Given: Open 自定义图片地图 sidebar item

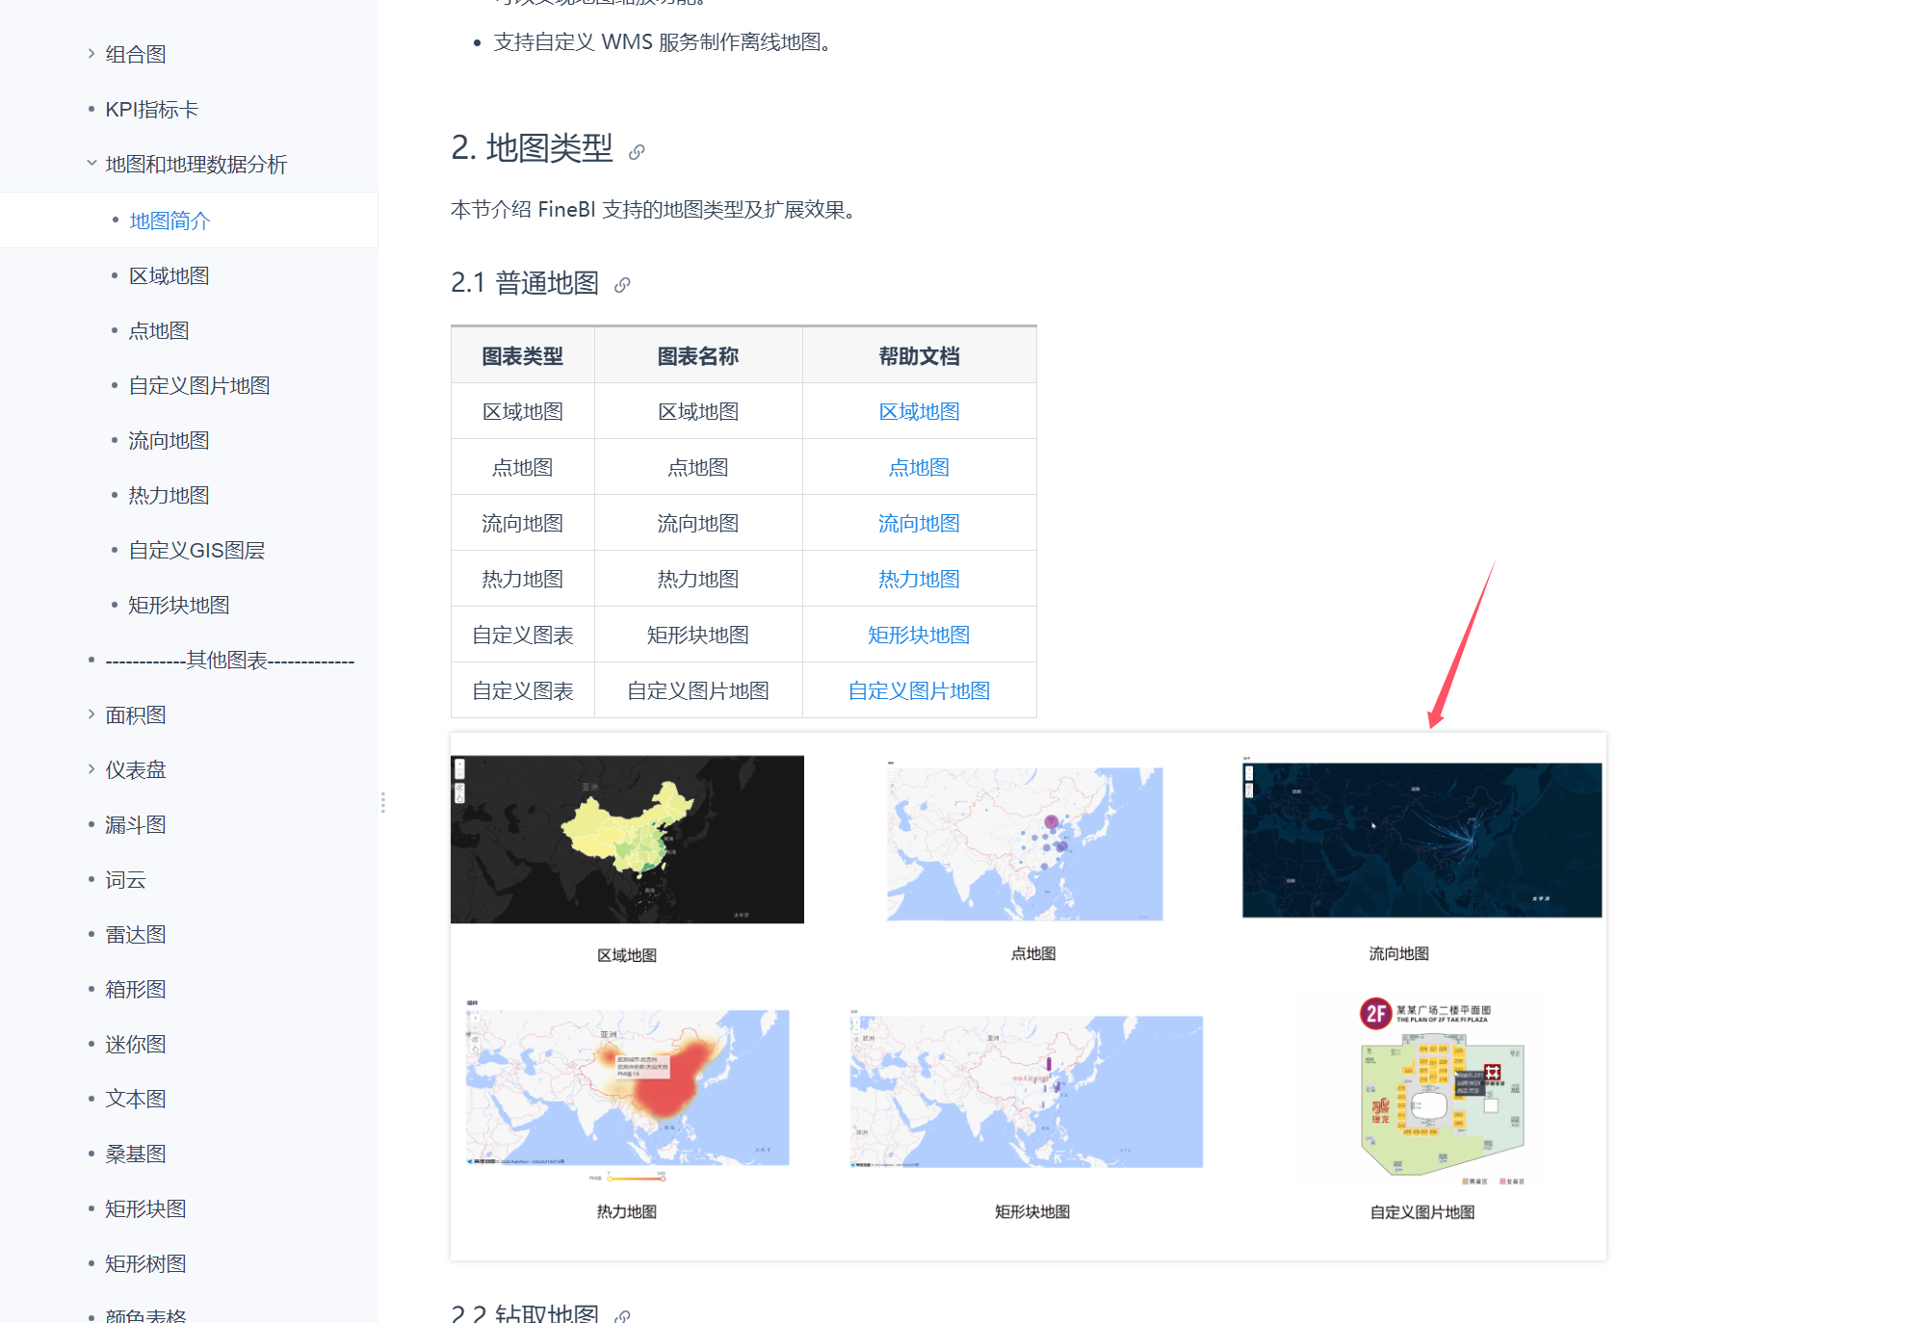Looking at the screenshot, I should (199, 385).
